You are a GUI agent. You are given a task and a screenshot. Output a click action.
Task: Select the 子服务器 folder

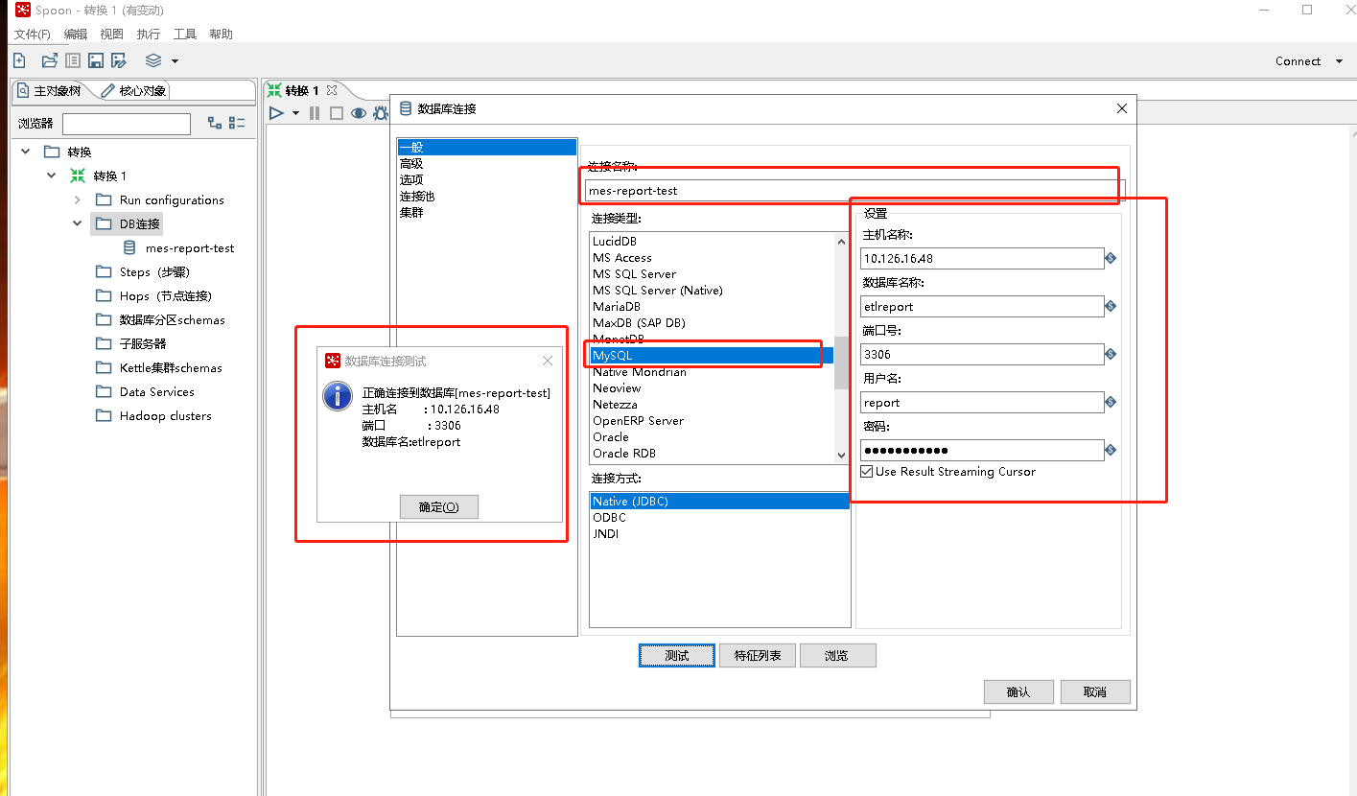[x=143, y=343]
